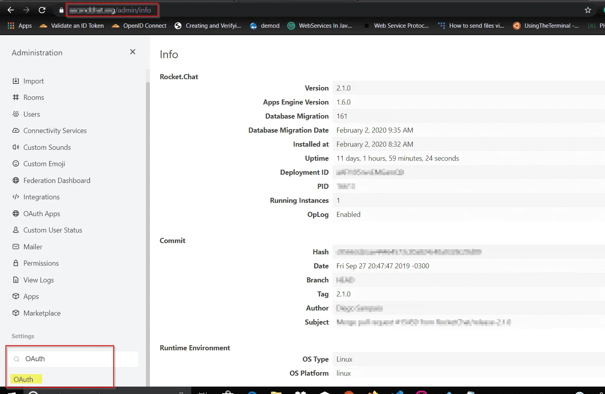605x394 pixels.
Task: Reload the page in browser
Action: pos(42,10)
